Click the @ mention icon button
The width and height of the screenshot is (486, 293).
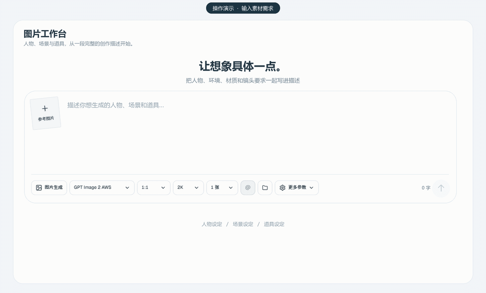(248, 188)
